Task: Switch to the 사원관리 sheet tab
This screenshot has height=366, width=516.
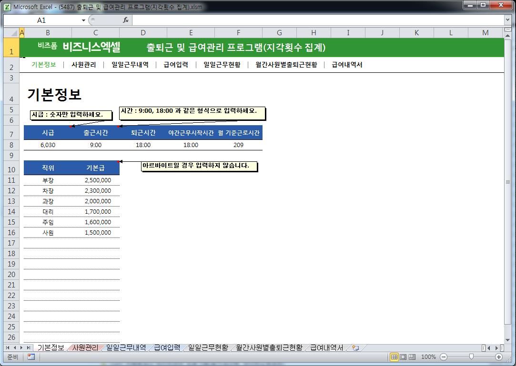Action: pos(85,347)
